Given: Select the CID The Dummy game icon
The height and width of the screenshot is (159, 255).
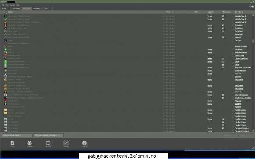Looking at the screenshot, I should (6, 104).
